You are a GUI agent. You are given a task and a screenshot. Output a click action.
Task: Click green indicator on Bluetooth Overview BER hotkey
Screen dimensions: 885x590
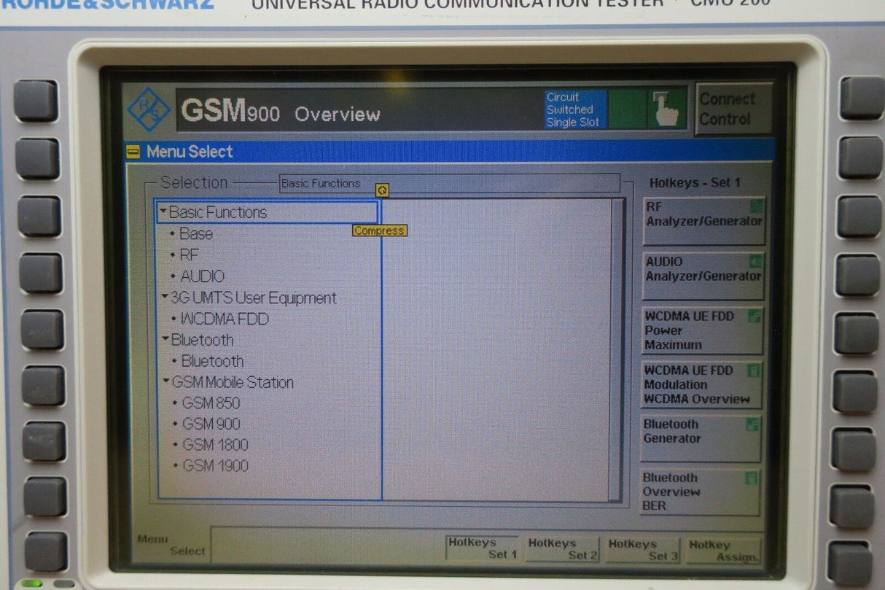point(752,478)
